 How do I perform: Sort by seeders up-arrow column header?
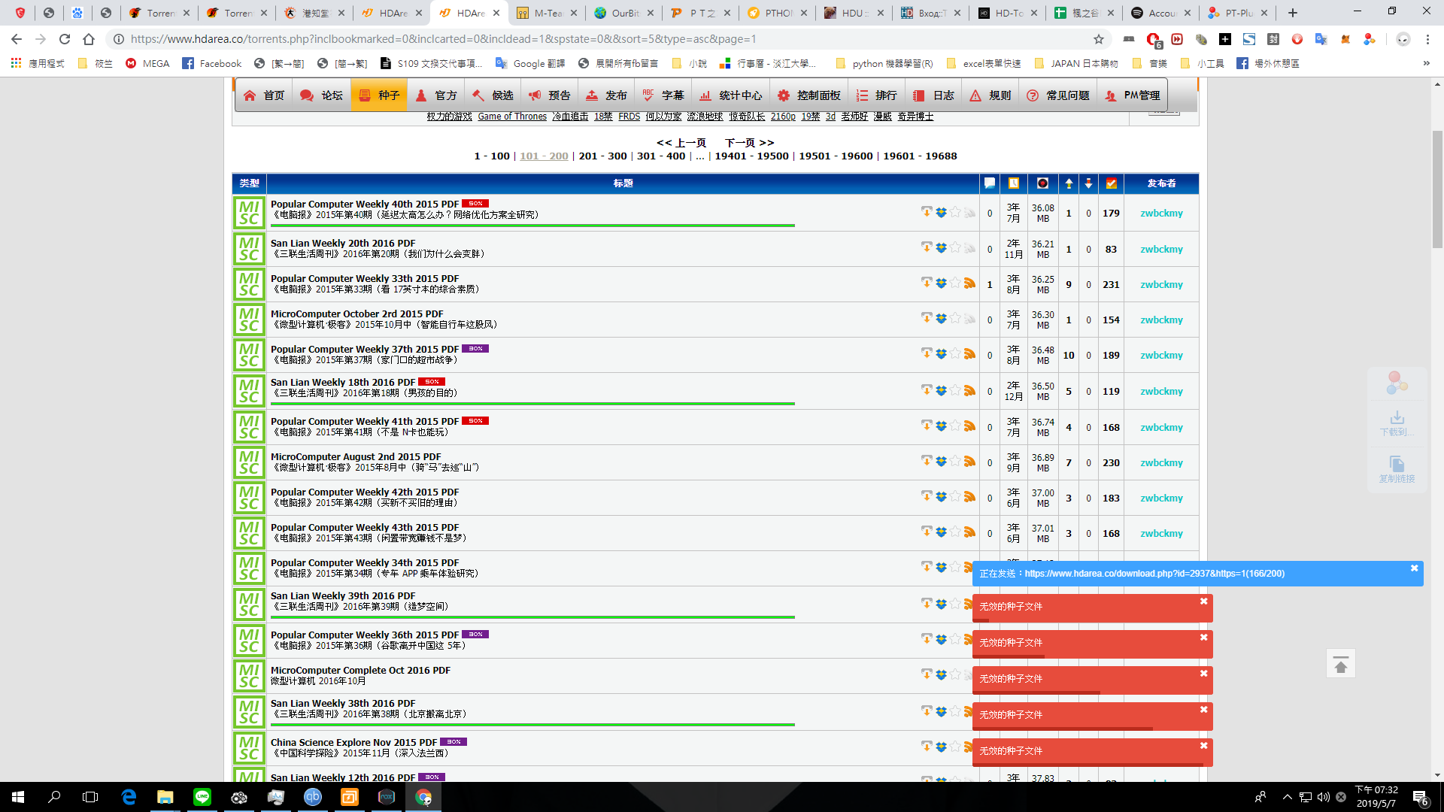[1069, 183]
